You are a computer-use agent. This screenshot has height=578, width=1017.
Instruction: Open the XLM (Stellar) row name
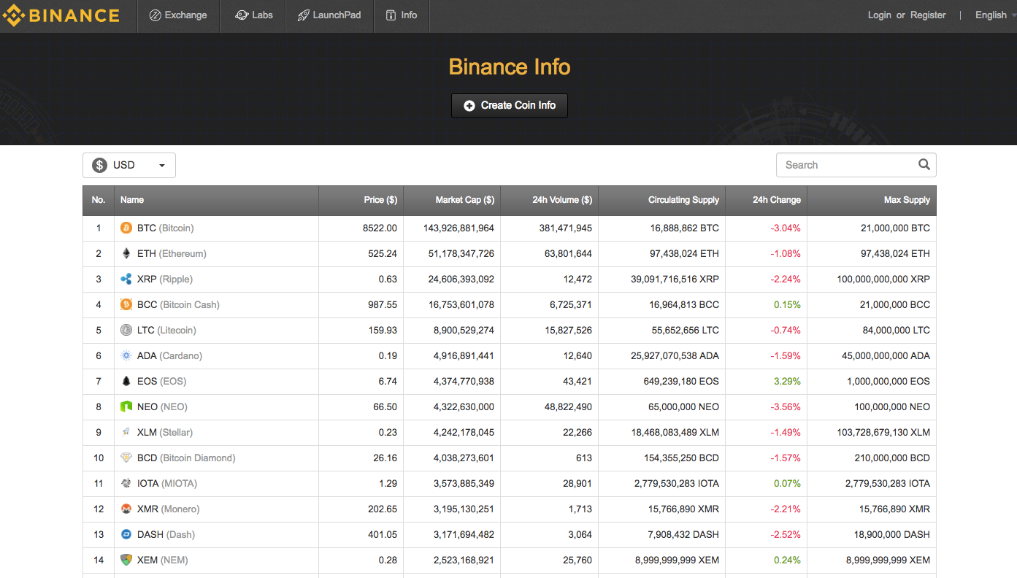coord(165,433)
